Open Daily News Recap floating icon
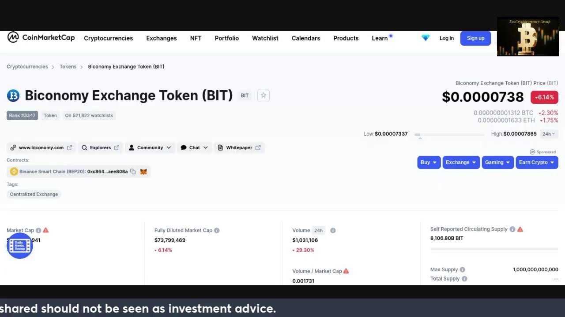 tap(20, 246)
